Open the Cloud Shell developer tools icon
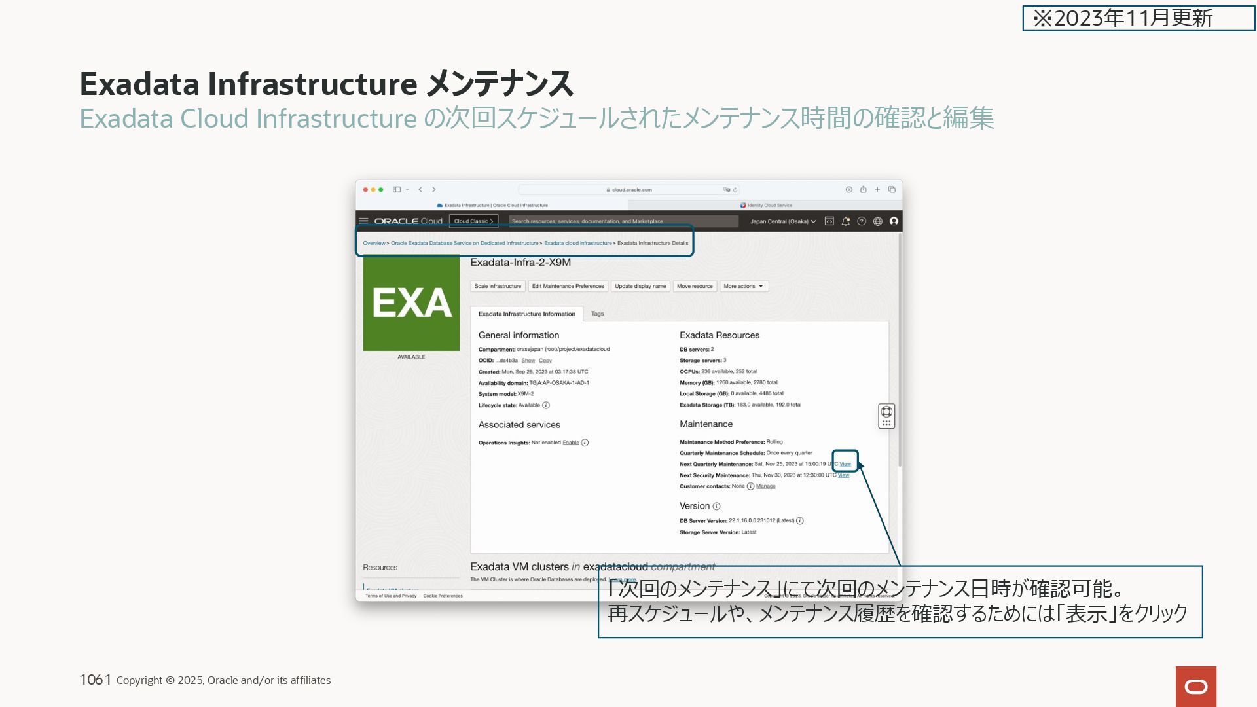Image resolution: width=1257 pixels, height=707 pixels. (829, 221)
